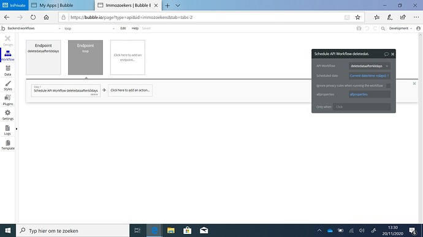Select the deletedataafter60days endpoint

click(44, 57)
